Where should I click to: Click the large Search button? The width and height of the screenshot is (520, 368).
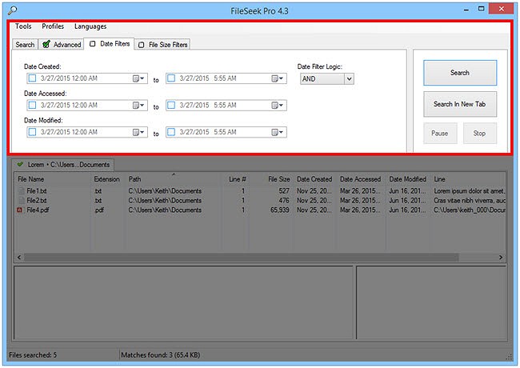pos(460,73)
